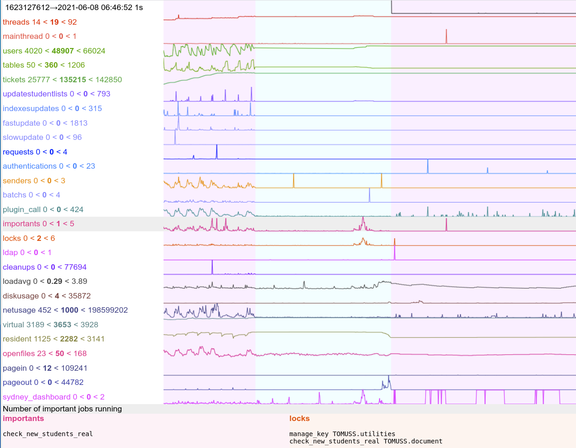Viewport: 576px width, 448px height.
Task: Select the requests metric label
Action: click(x=35, y=152)
